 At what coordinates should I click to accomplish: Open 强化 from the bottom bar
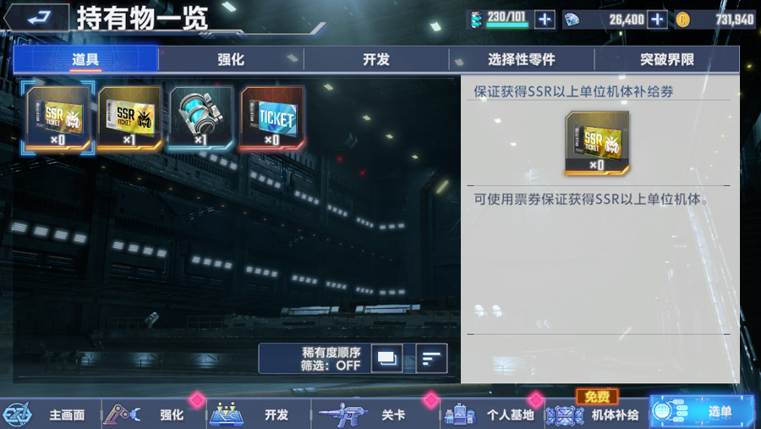tap(154, 415)
